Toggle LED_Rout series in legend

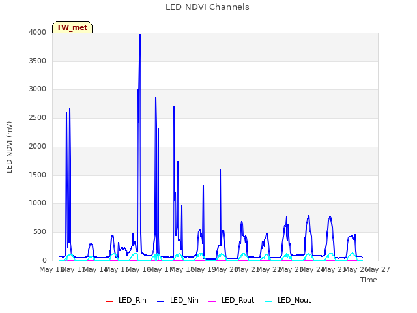(x=231, y=300)
